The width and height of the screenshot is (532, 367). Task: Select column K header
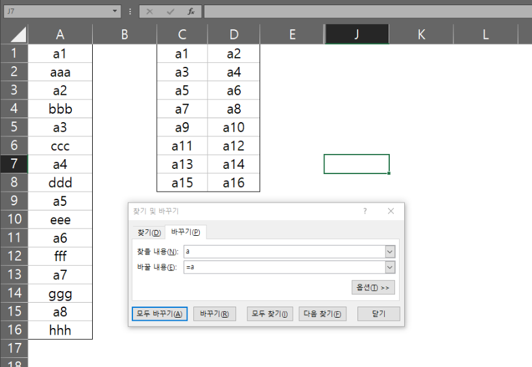click(422, 34)
